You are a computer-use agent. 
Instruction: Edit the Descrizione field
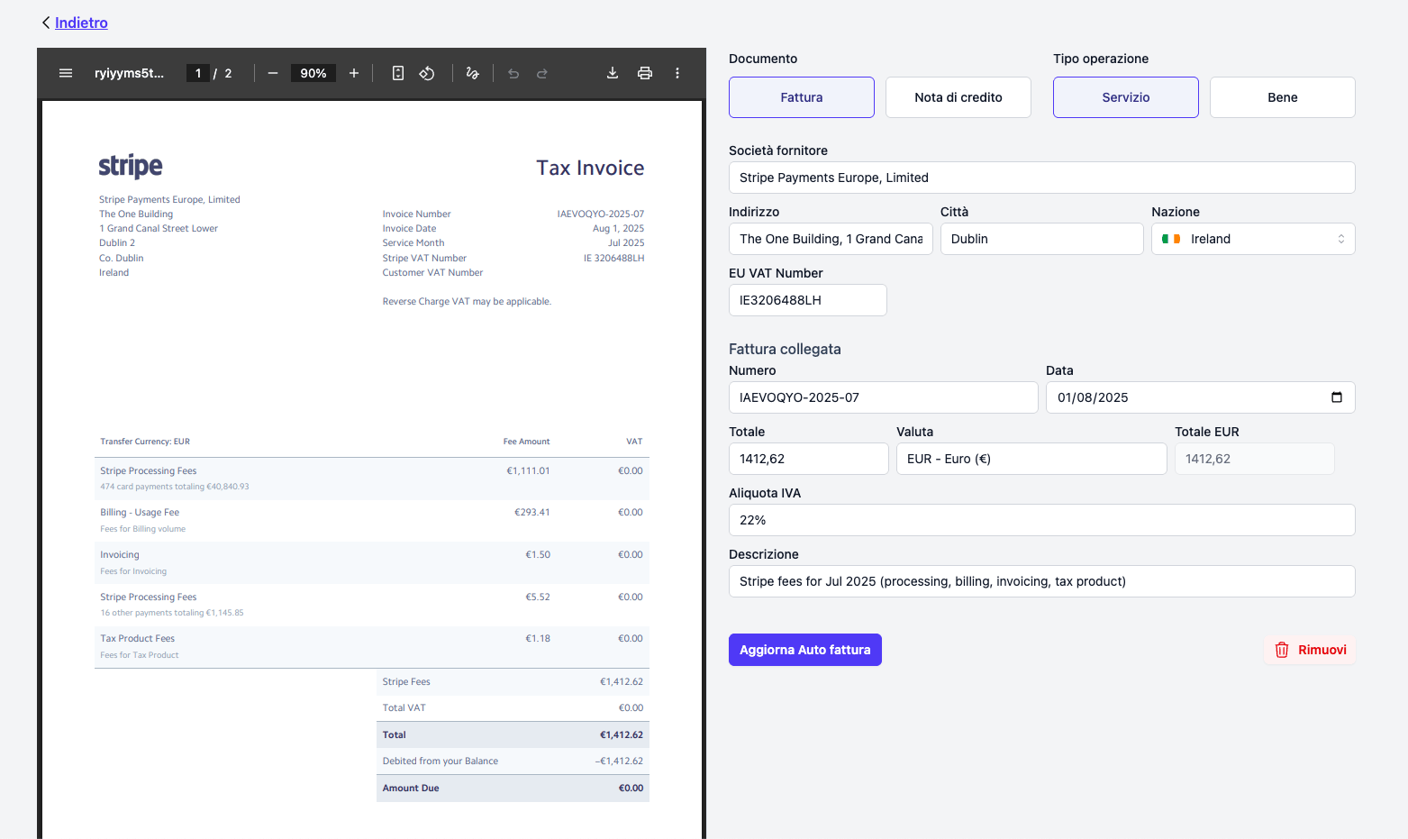pyautogui.click(x=1042, y=581)
